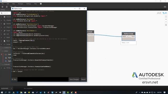Viewport: 168px width, 94px height.
Task: Expand the Dictionary library category
Action: (1, 17)
